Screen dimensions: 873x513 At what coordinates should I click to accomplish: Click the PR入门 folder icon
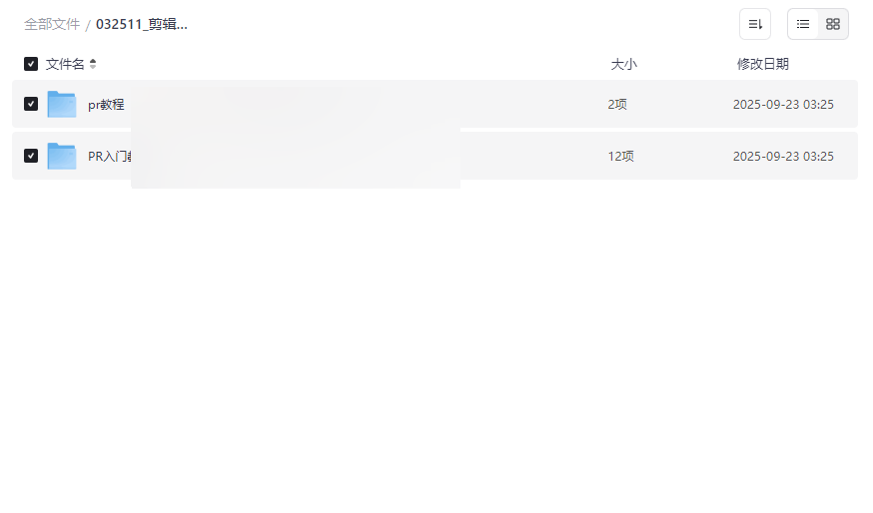click(62, 156)
